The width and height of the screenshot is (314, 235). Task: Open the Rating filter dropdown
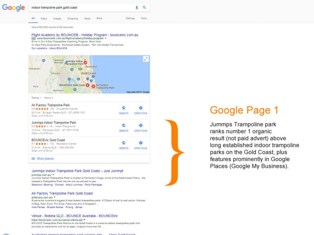click(36, 98)
